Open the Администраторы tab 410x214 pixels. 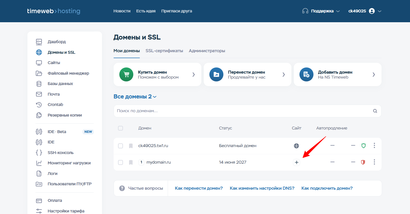(x=207, y=51)
